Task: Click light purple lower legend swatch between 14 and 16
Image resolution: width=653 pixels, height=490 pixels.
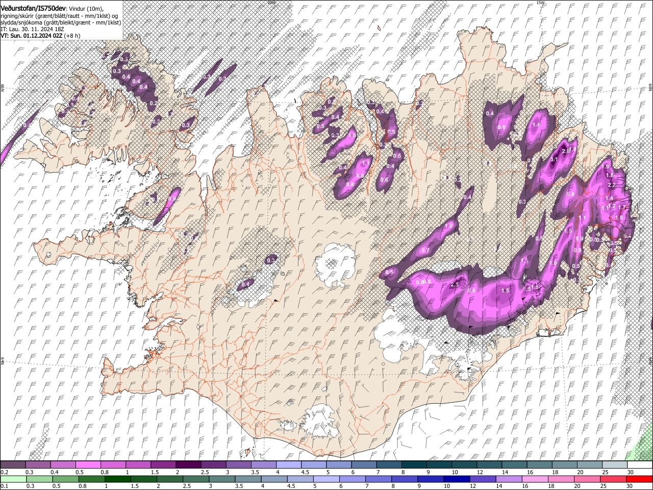Action: pyautogui.click(x=509, y=479)
